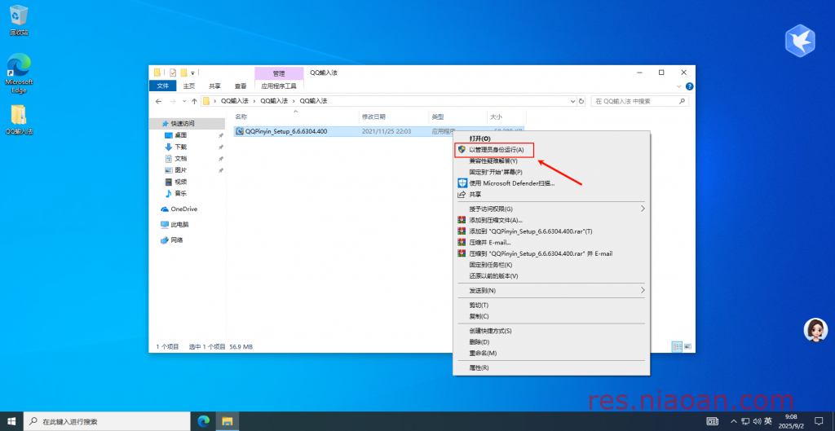Open 桌面 in the navigation pane
This screenshot has height=431, width=835.
click(180, 135)
